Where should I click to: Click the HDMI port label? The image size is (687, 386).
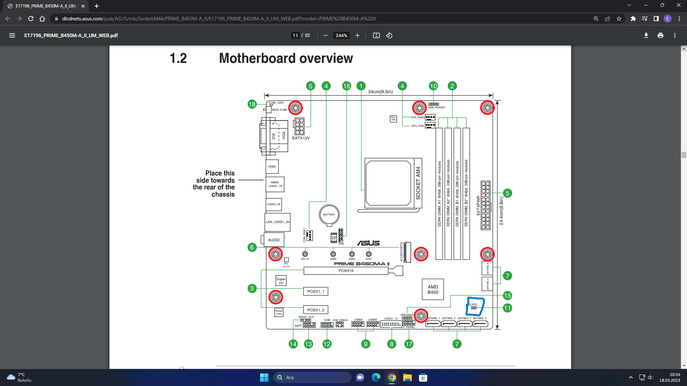point(272,167)
